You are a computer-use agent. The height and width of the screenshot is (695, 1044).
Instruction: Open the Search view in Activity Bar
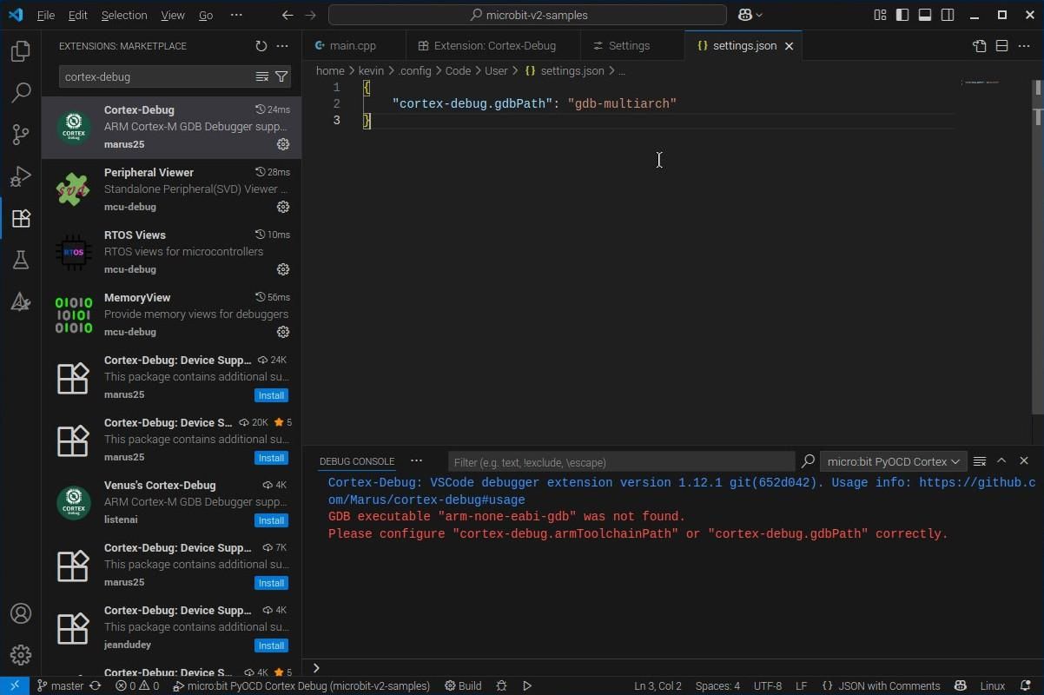[21, 91]
